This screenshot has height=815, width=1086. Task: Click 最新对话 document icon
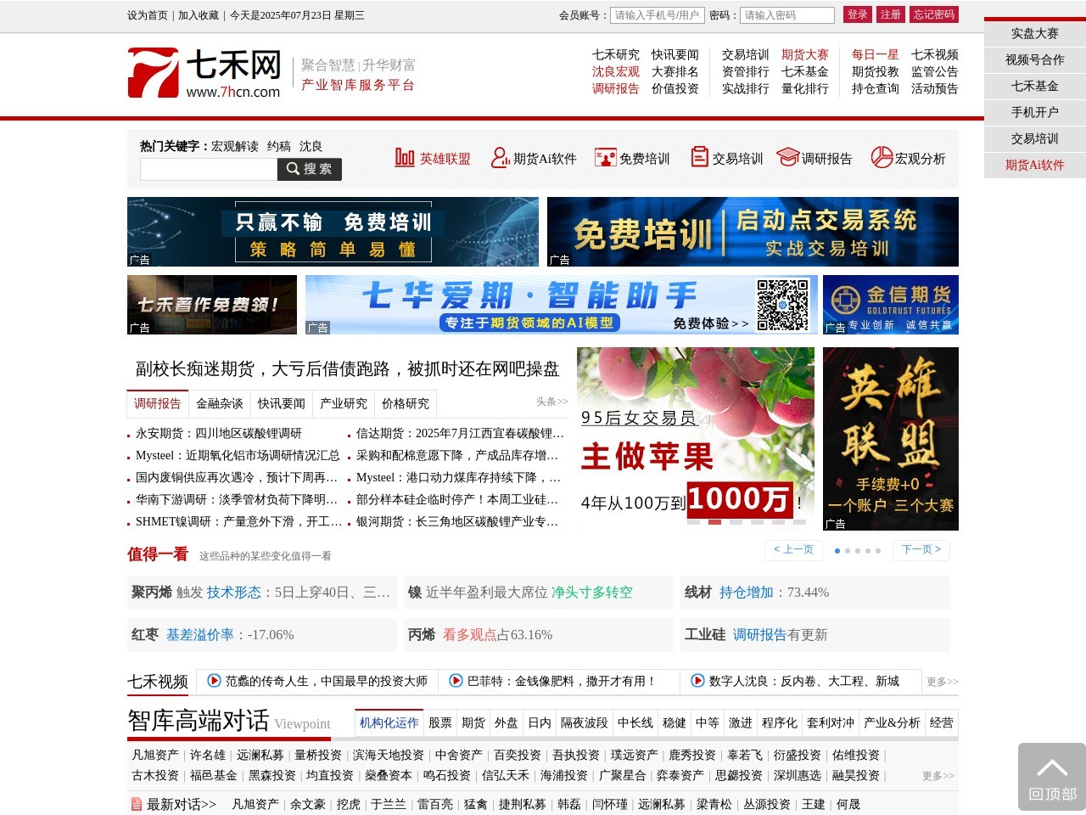[x=136, y=804]
